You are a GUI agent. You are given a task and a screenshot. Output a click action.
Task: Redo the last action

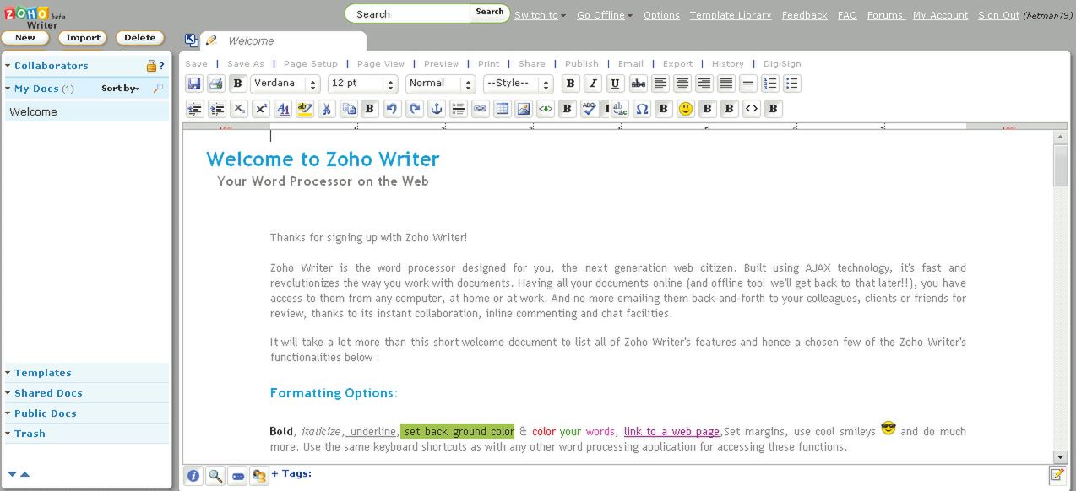click(x=415, y=109)
